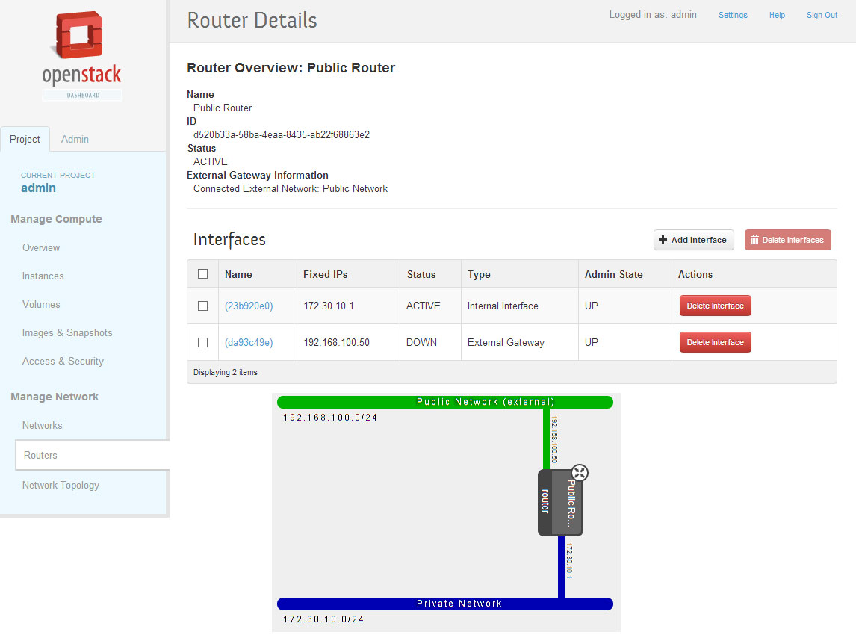Click the Delete Interfaces button
Image resolution: width=856 pixels, height=635 pixels.
pos(787,240)
